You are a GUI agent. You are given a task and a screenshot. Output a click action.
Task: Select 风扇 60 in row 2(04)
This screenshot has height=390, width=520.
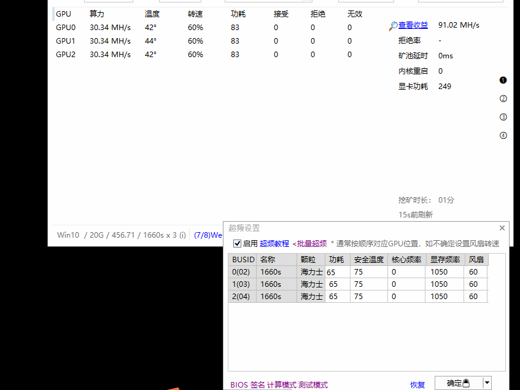(476, 297)
